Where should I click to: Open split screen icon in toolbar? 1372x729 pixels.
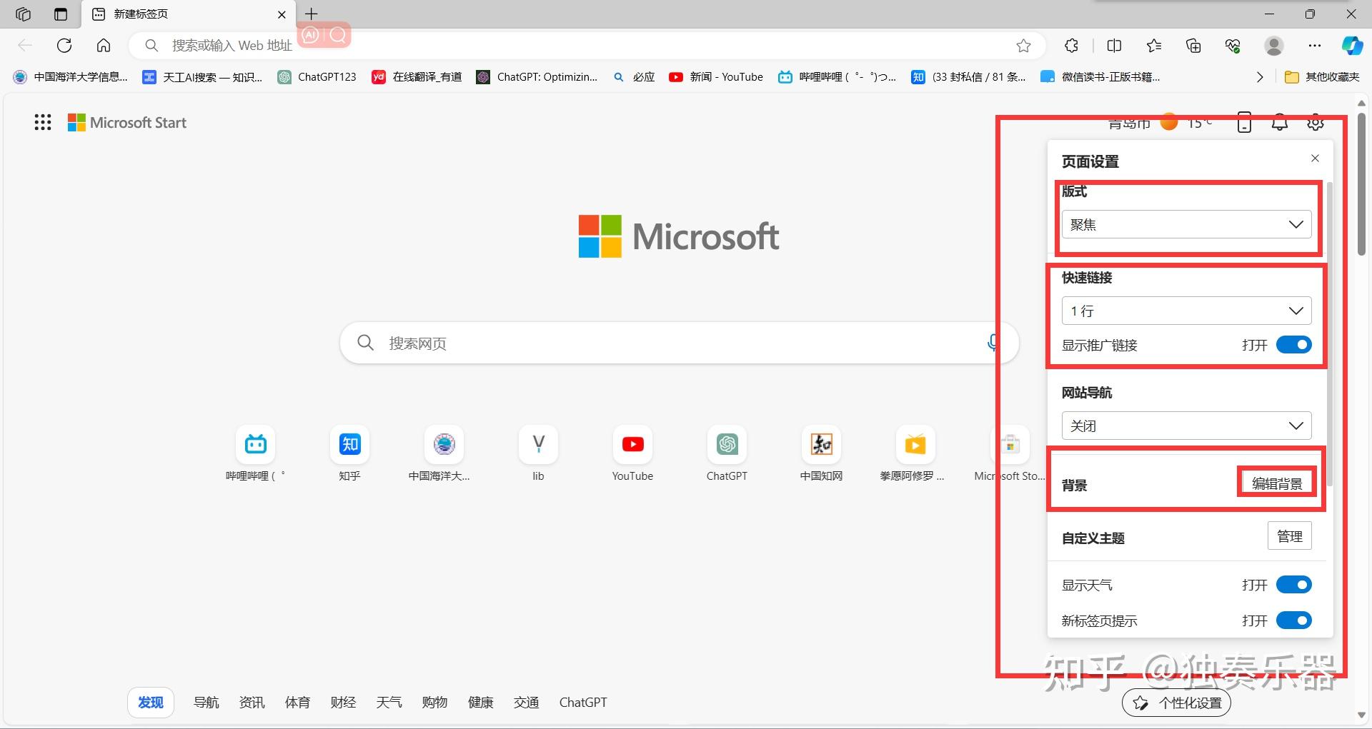(1114, 46)
